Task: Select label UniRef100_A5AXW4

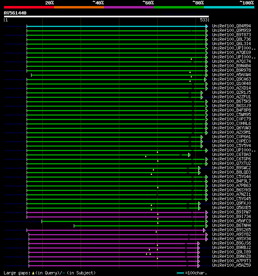Action: (231, 75)
